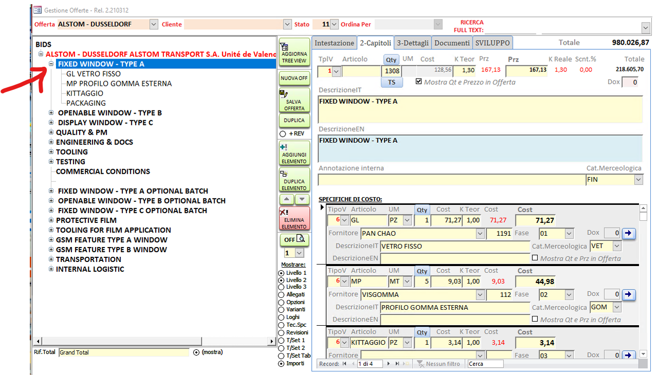Open the Documenti tab
The height and width of the screenshot is (375, 657).
click(x=452, y=43)
